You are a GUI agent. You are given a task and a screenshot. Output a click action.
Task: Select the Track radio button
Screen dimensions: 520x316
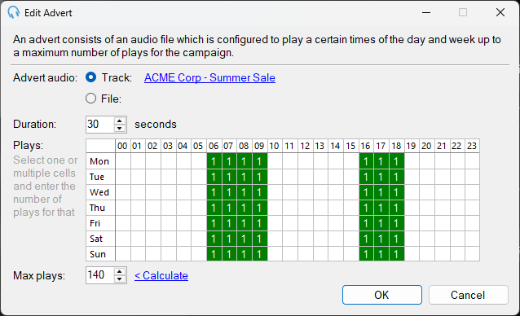tap(90, 77)
